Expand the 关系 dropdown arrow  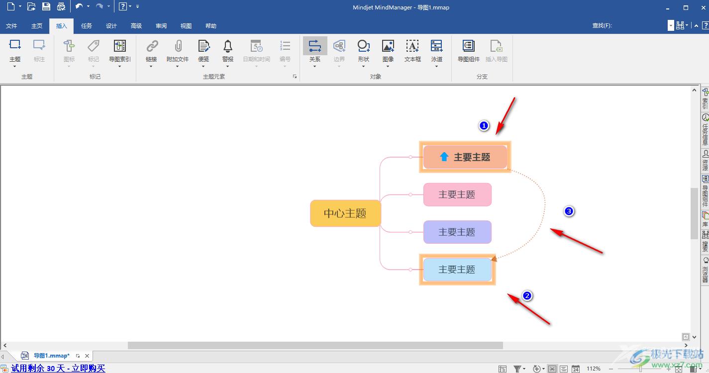pos(315,66)
